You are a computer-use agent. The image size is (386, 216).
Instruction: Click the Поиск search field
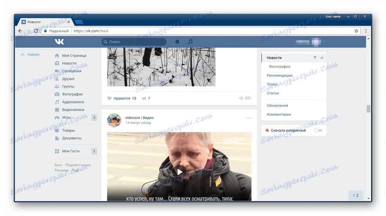click(x=134, y=42)
